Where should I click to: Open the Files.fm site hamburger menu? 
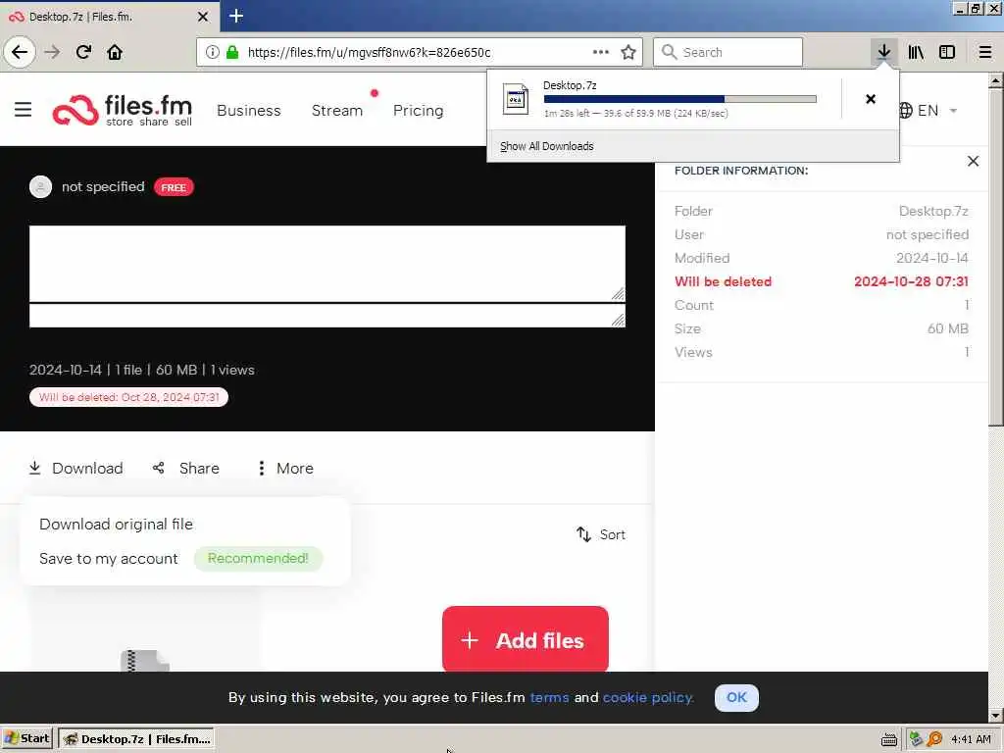[24, 110]
